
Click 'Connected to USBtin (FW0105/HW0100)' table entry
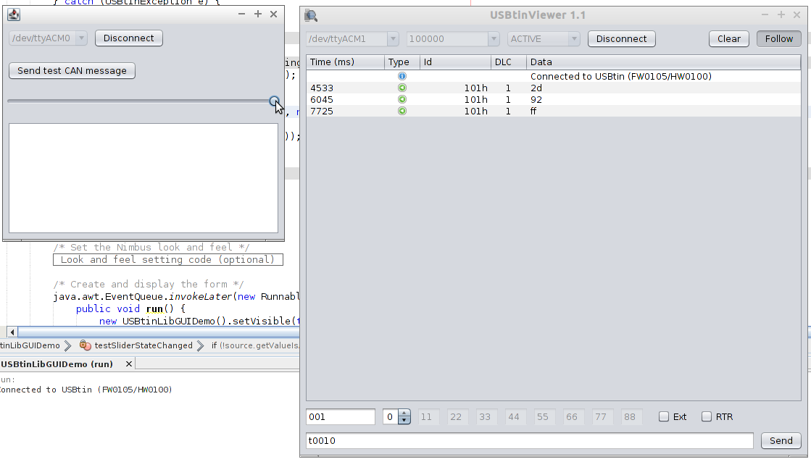coord(620,77)
